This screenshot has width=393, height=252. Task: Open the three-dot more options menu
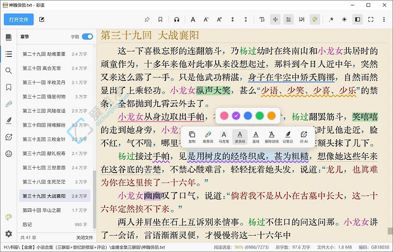[x=384, y=20]
